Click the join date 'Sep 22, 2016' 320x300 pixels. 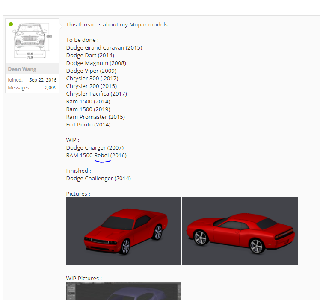(x=43, y=80)
